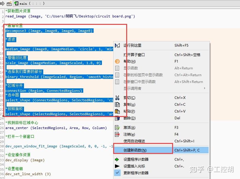Expand the 显示调用者 submenu arrow
240x179 pixels.
point(204,88)
